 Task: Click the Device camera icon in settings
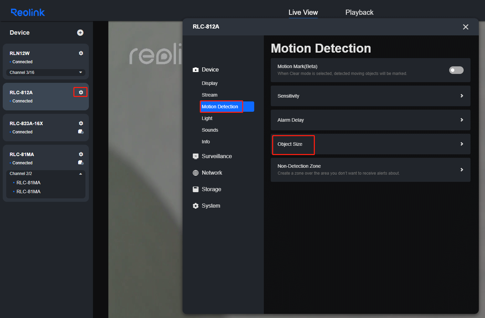196,70
